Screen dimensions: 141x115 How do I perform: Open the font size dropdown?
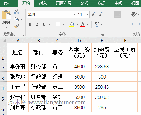click(87, 14)
